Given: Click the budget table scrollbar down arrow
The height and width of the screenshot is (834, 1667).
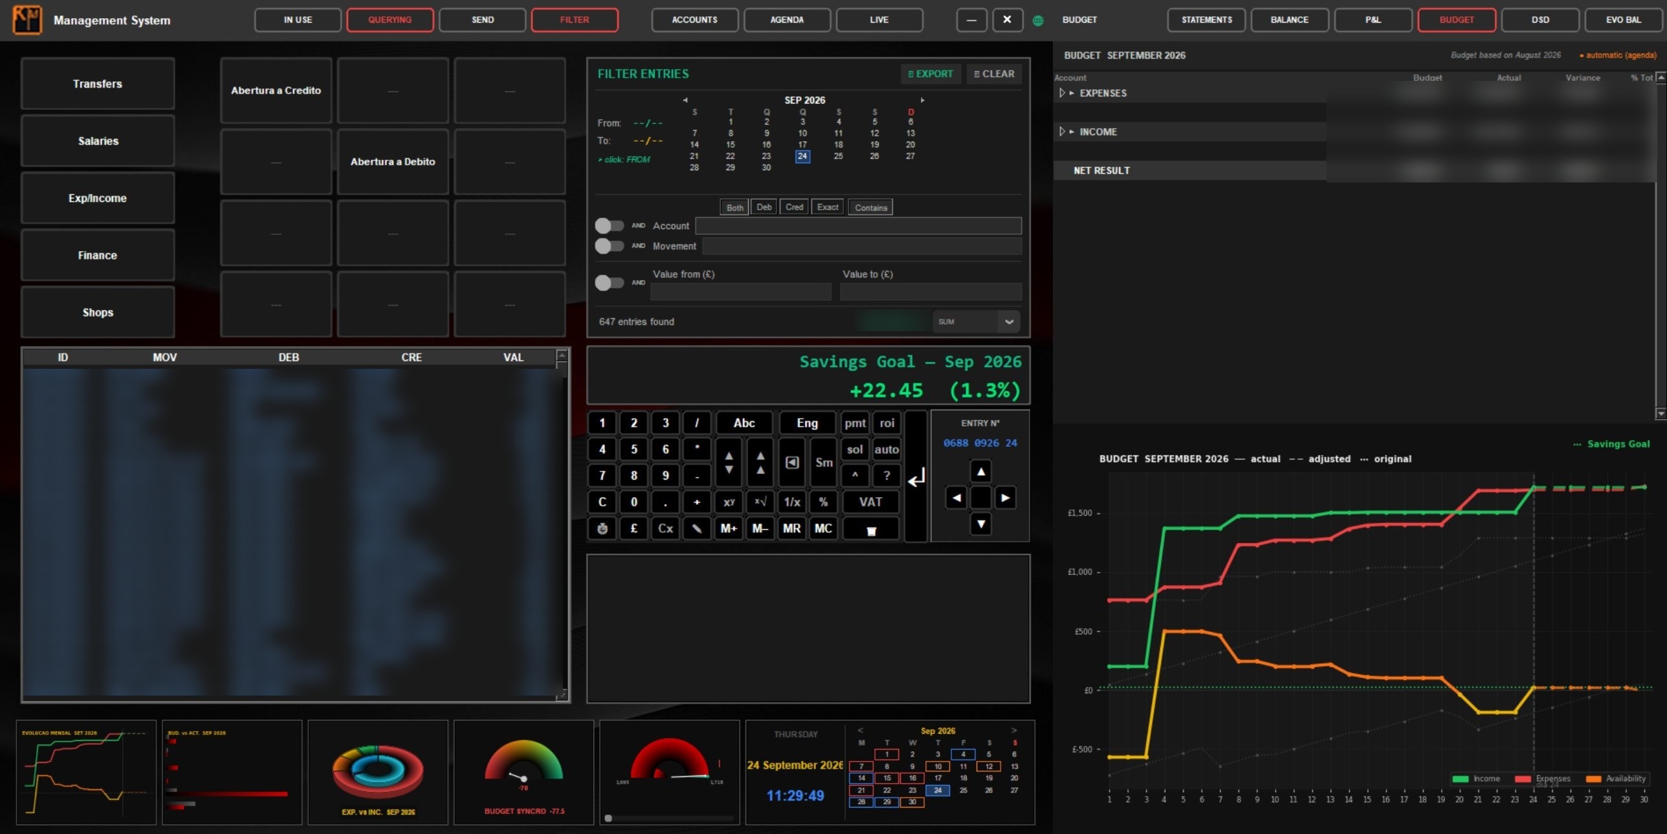Looking at the screenshot, I should (1661, 413).
